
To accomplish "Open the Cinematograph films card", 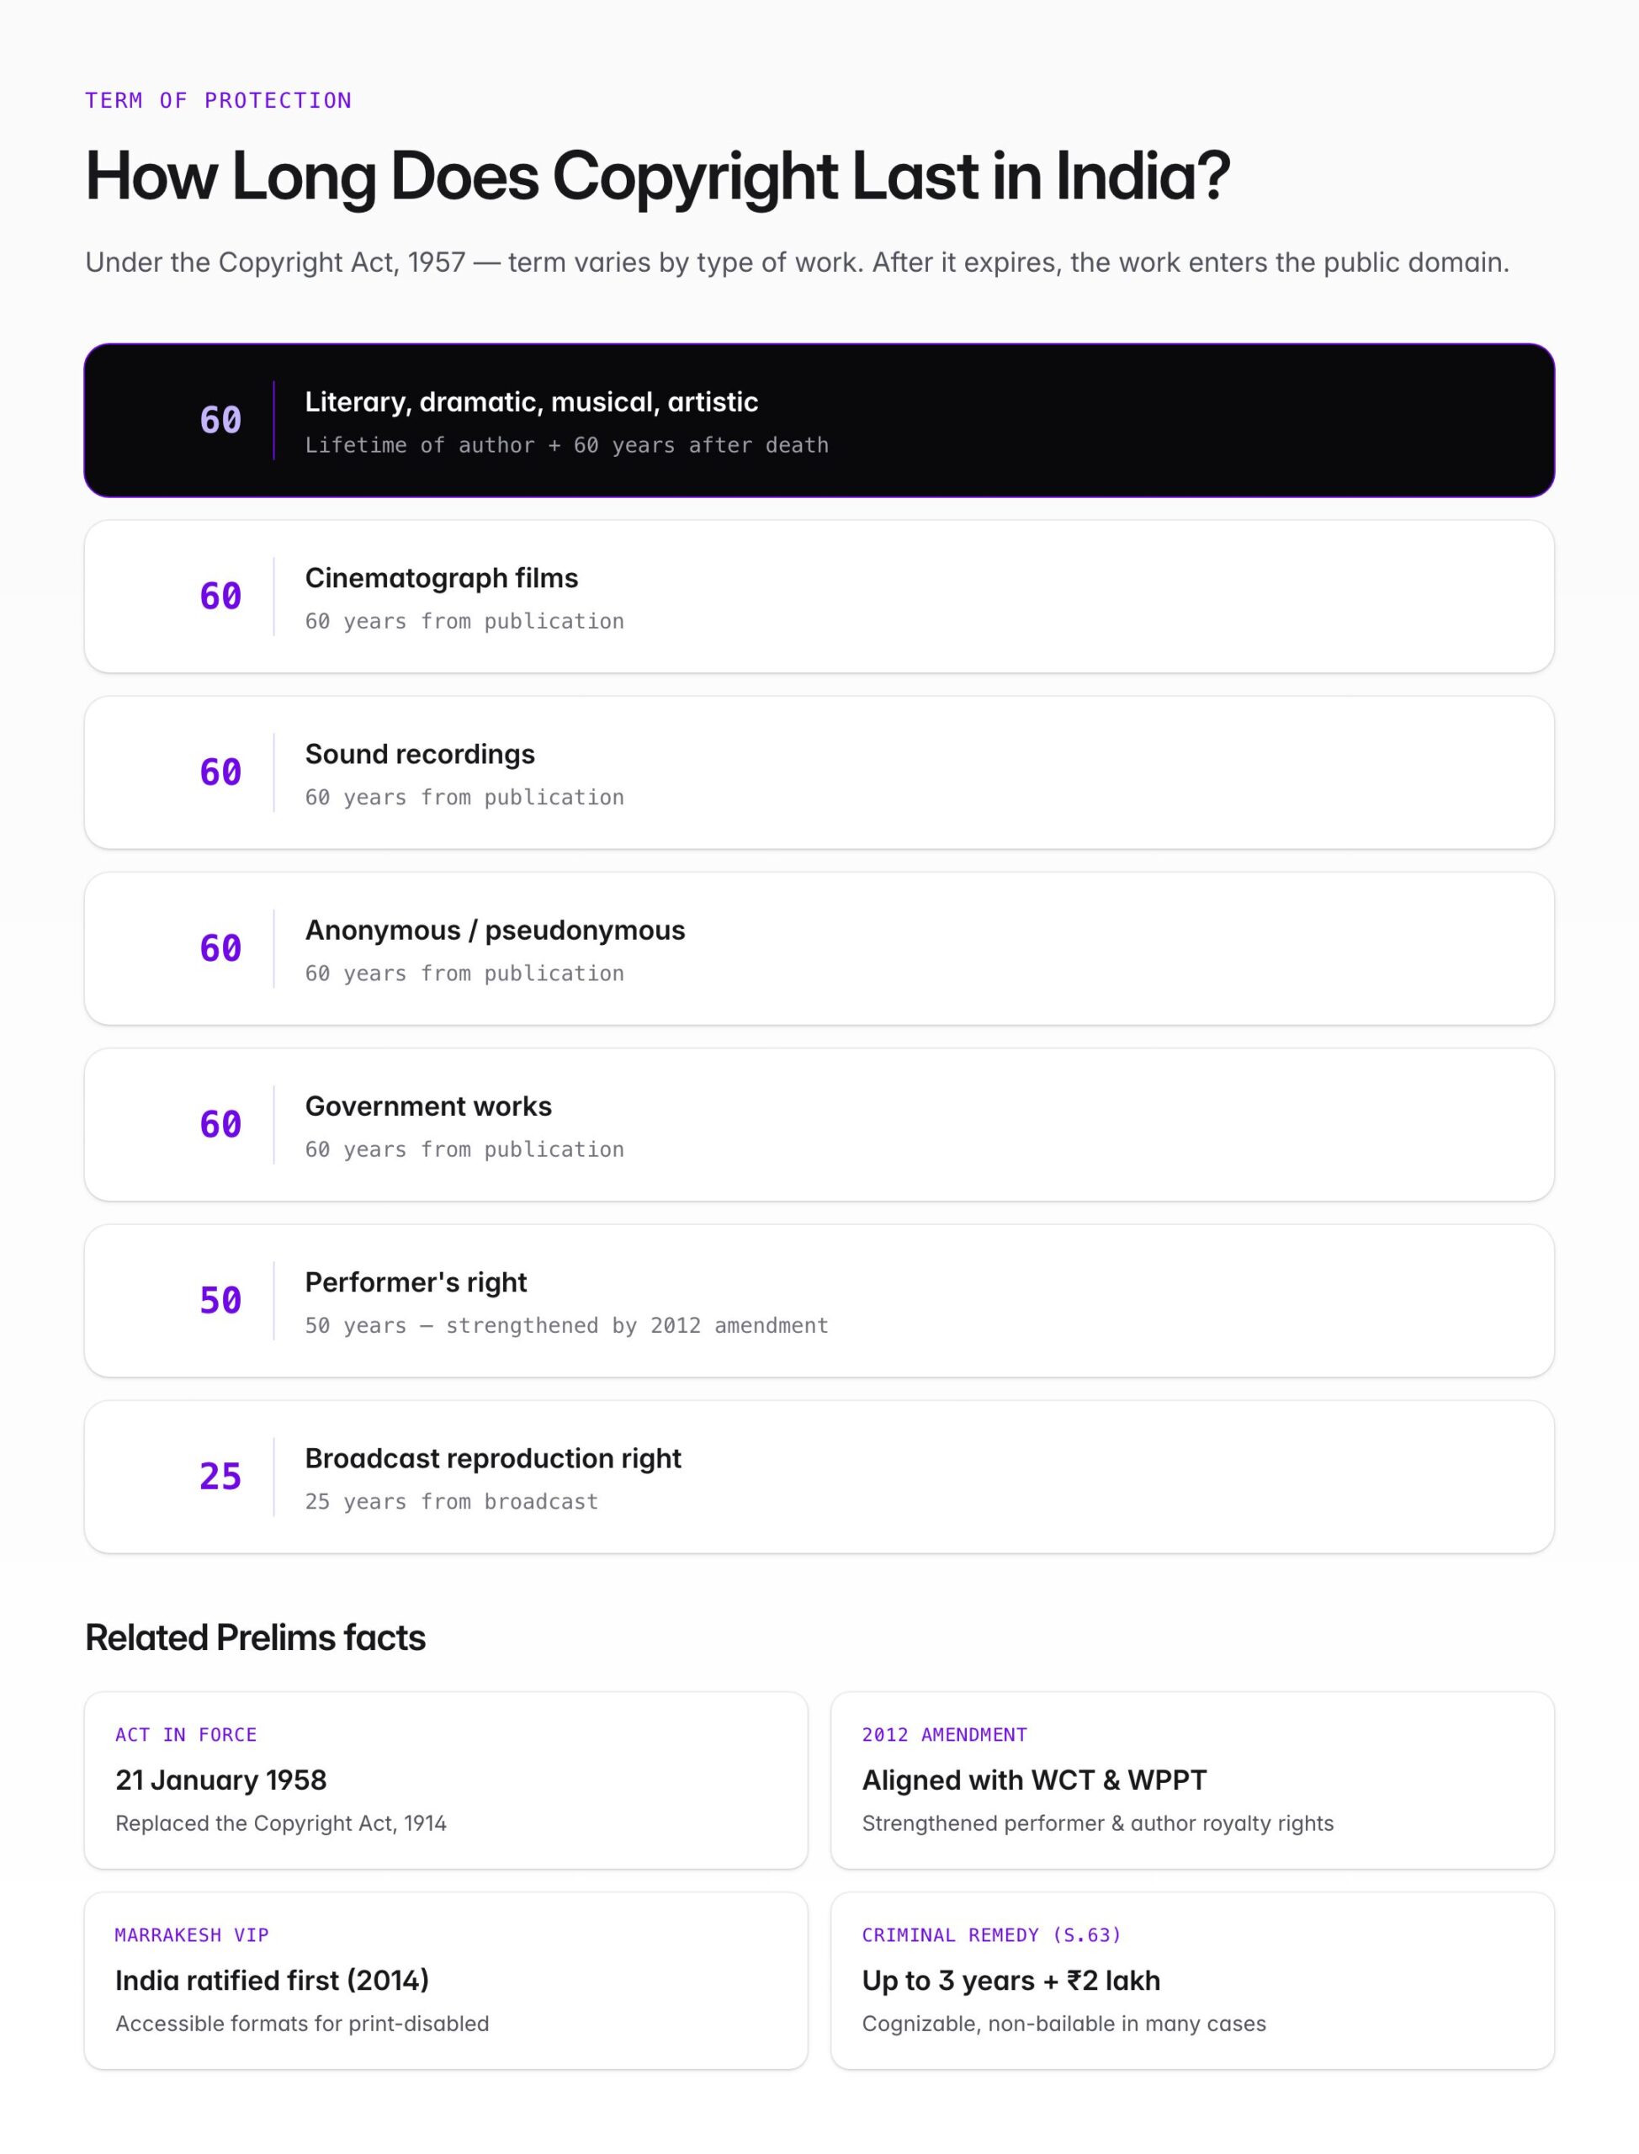I will point(819,596).
